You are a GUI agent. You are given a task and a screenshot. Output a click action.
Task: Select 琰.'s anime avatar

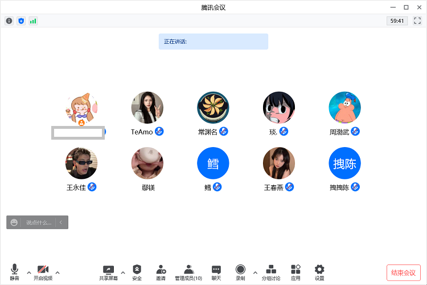coord(279,108)
